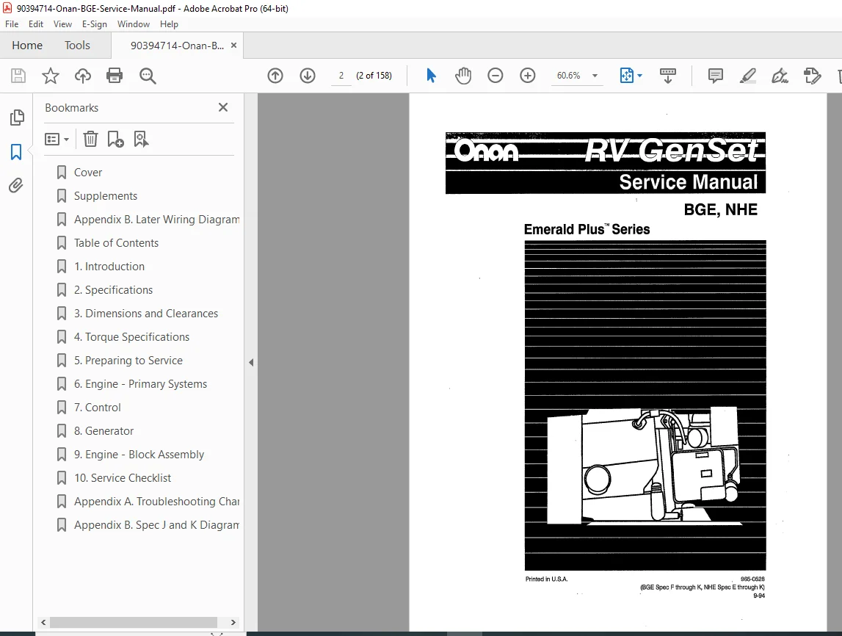Open 7. Control bookmark

[98, 408]
